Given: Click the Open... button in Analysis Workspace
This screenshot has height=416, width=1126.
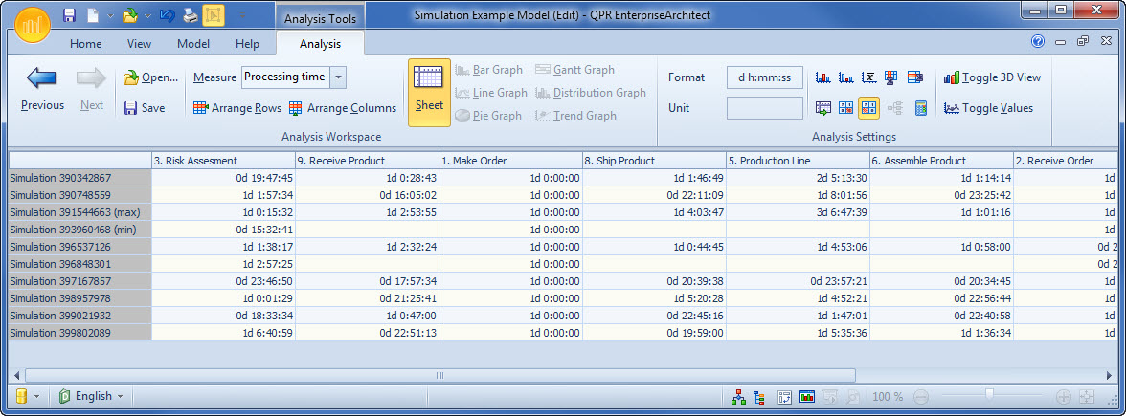Looking at the screenshot, I should pyautogui.click(x=151, y=77).
